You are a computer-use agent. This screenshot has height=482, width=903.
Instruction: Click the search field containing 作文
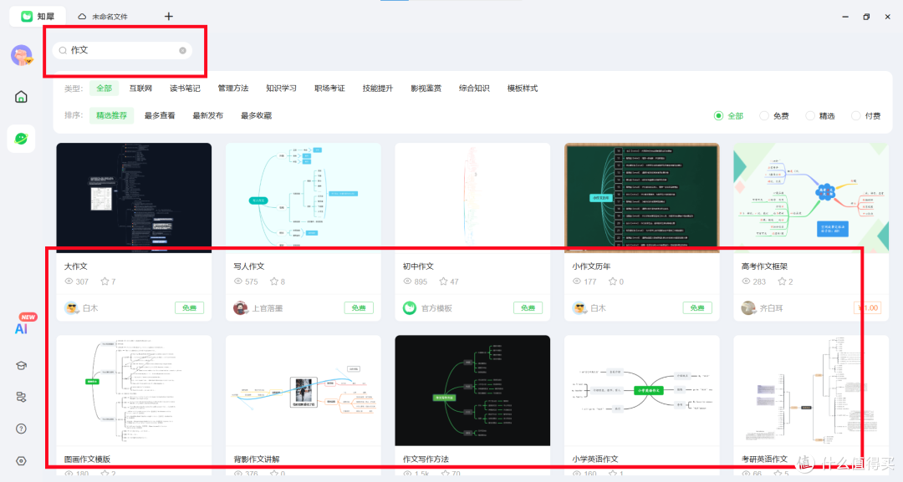click(123, 51)
